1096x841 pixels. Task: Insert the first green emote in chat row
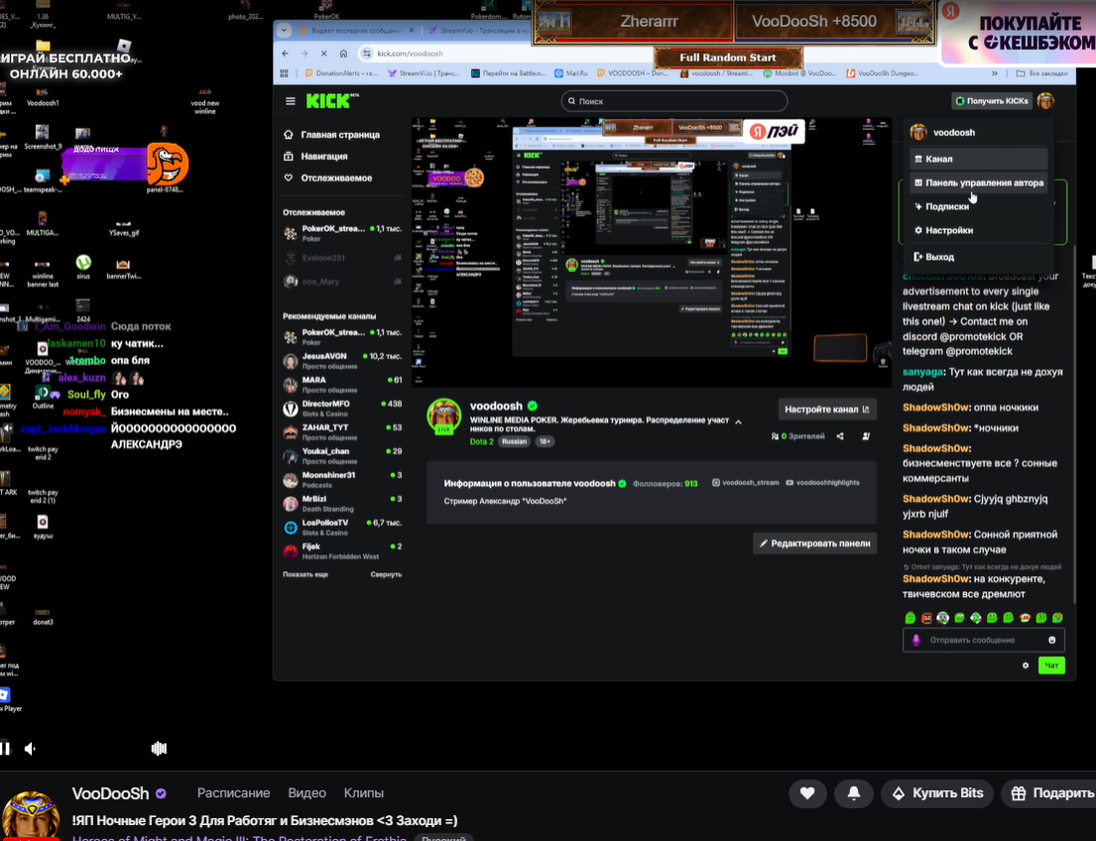(x=911, y=618)
